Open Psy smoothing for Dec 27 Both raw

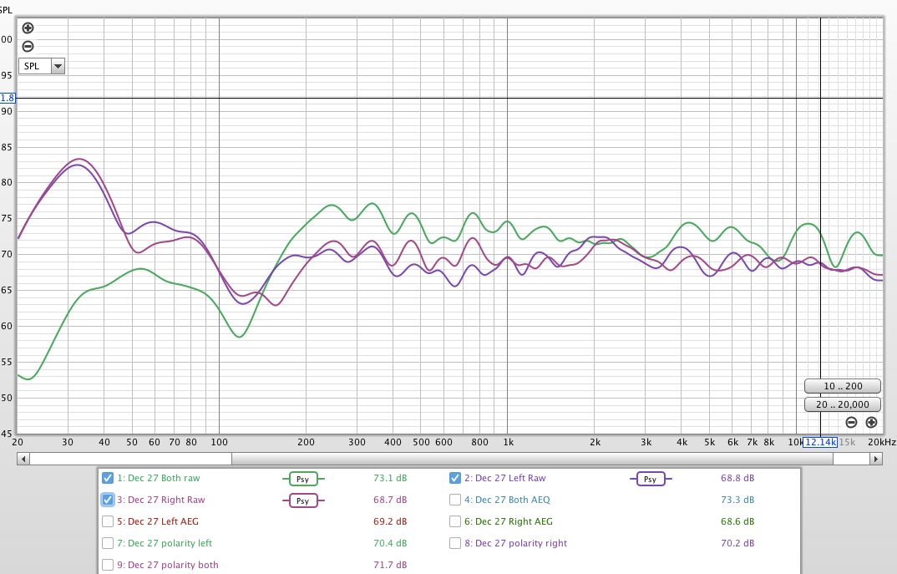click(303, 478)
